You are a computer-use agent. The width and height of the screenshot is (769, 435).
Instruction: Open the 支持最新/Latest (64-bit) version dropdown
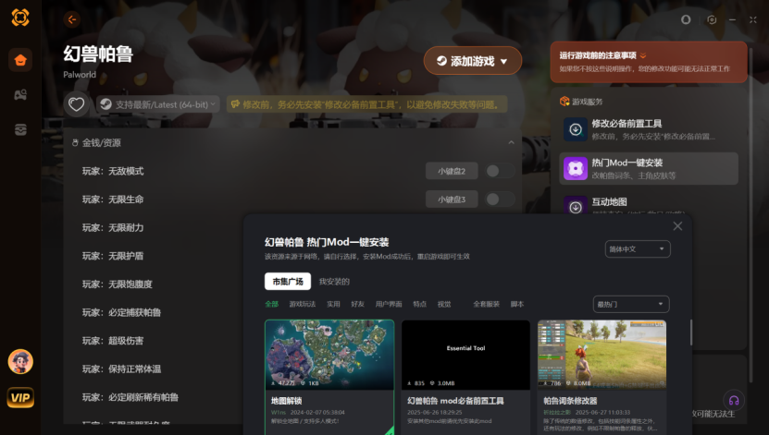(158, 104)
